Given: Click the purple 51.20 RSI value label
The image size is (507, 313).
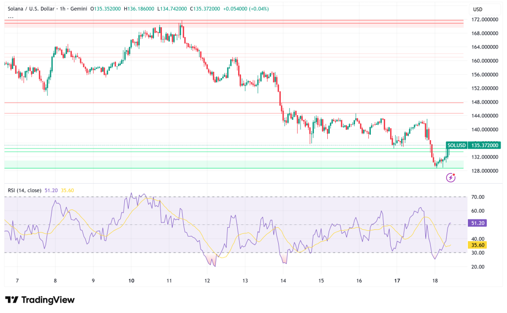Looking at the screenshot, I should click(478, 223).
